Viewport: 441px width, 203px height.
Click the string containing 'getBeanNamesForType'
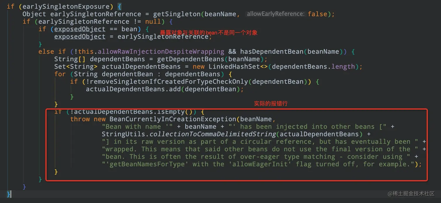258,164
